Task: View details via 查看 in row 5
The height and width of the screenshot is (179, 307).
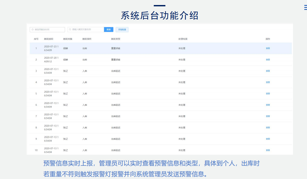Action: pyautogui.click(x=268, y=94)
